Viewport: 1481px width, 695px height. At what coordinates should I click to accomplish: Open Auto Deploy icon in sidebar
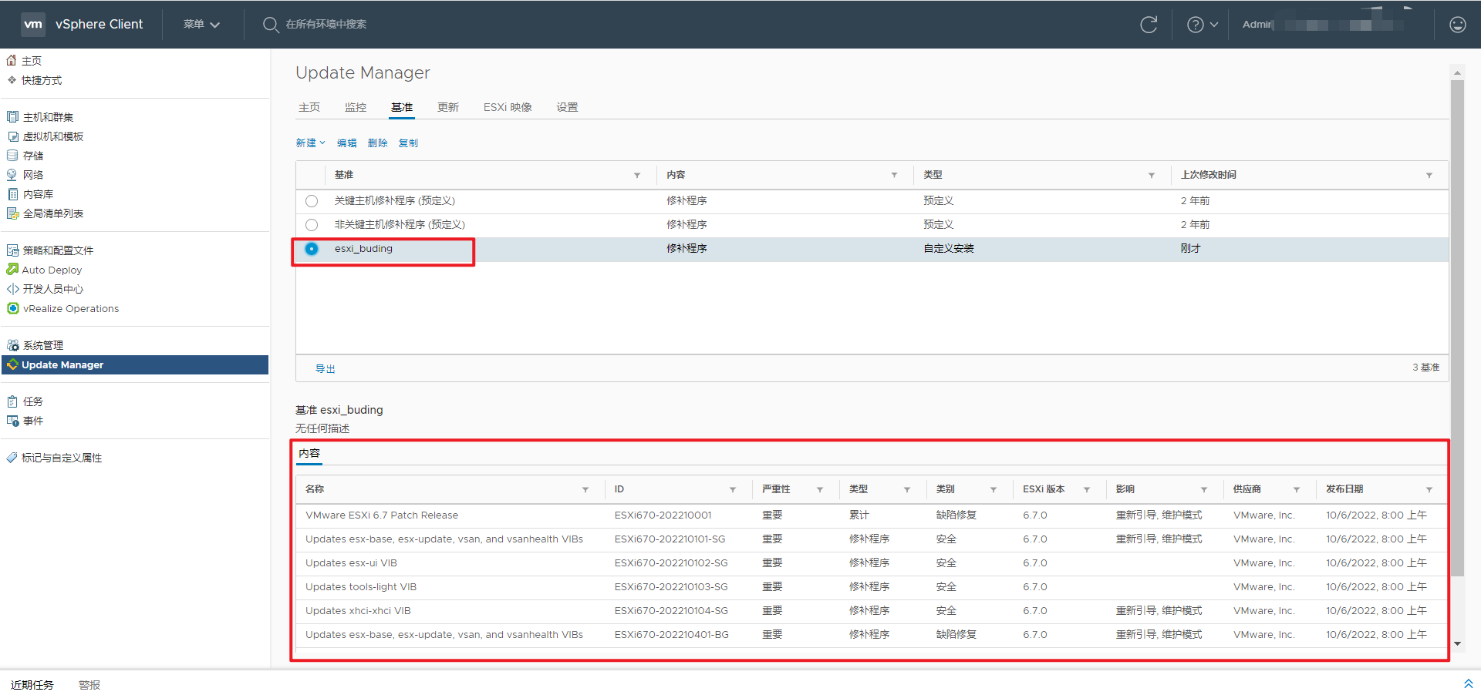coord(12,270)
